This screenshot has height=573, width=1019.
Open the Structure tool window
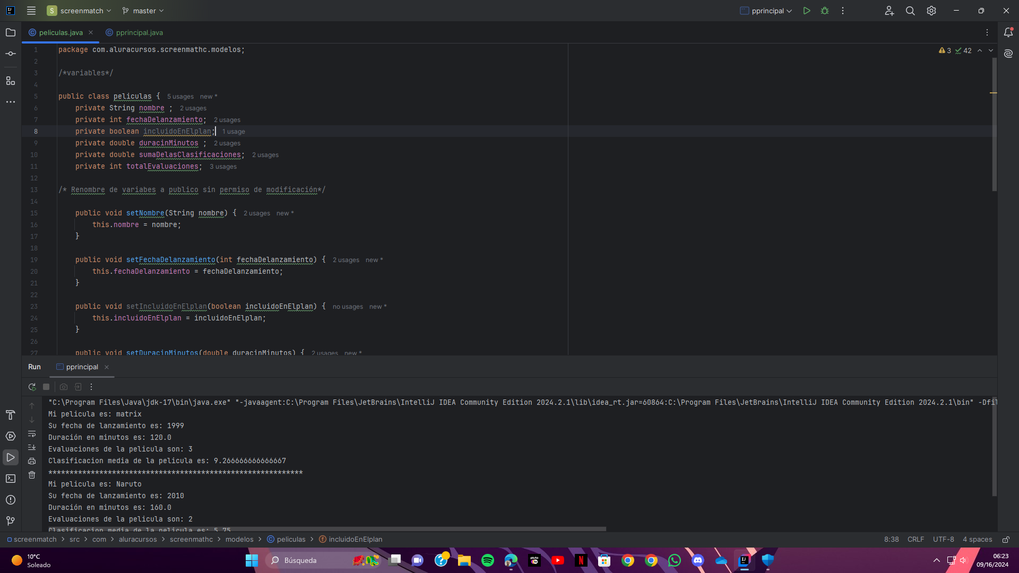pyautogui.click(x=11, y=81)
